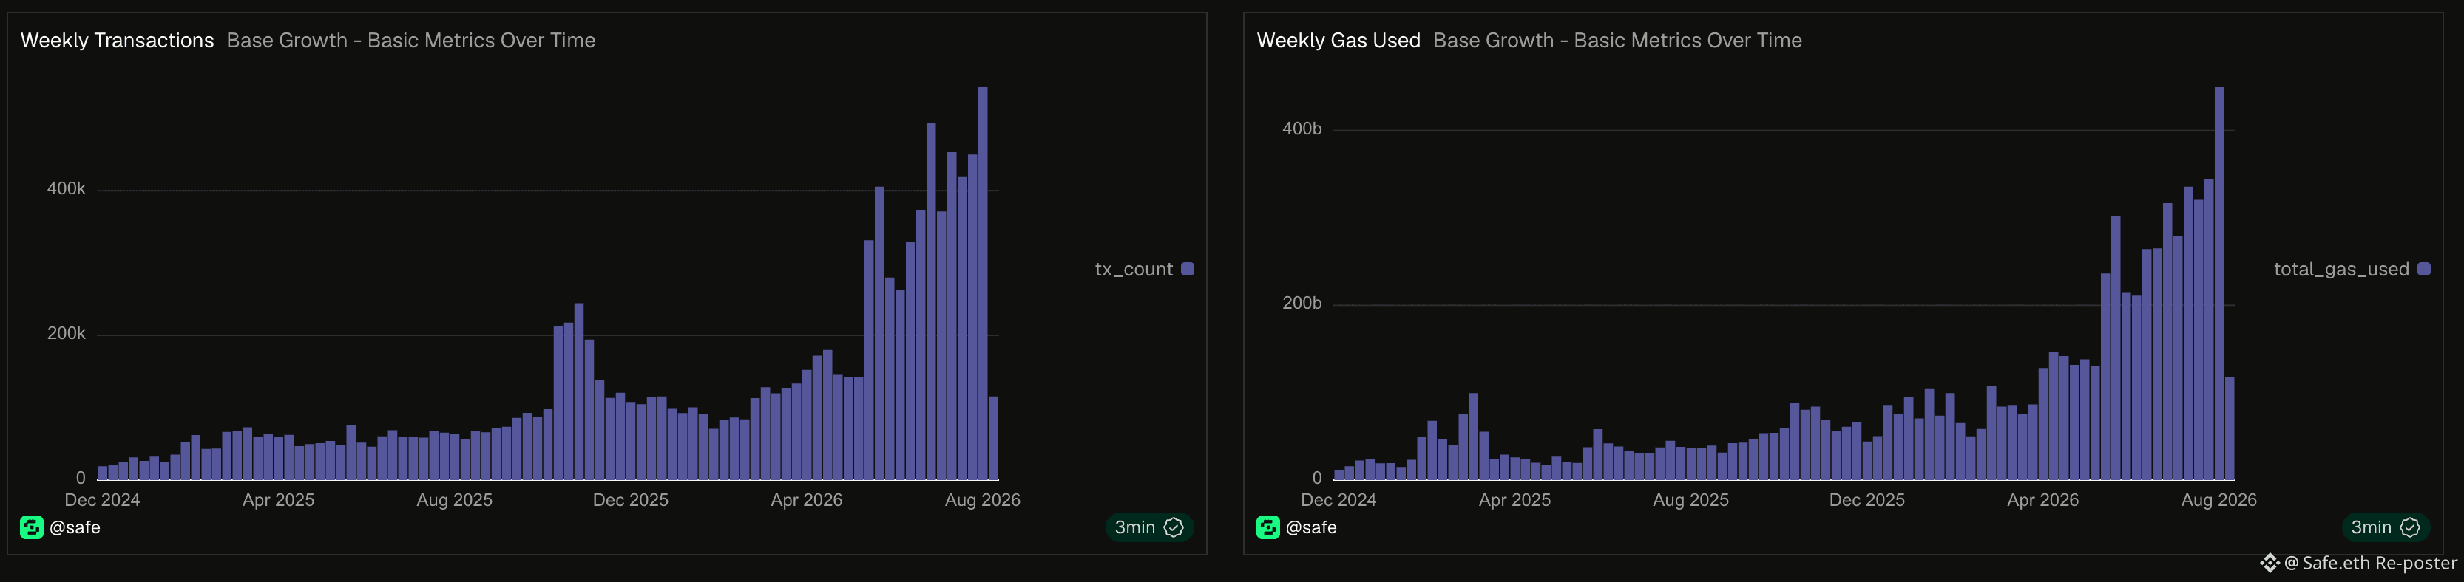
Task: Click the 400b y-axis label in Weekly Gas Used
Action: click(x=1302, y=129)
